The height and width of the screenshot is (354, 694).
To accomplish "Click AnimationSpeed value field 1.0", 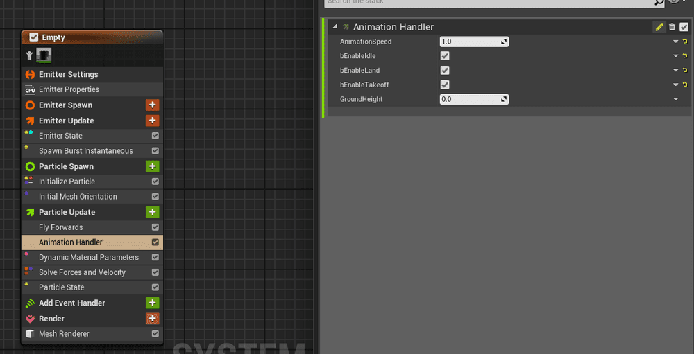I will [474, 42].
